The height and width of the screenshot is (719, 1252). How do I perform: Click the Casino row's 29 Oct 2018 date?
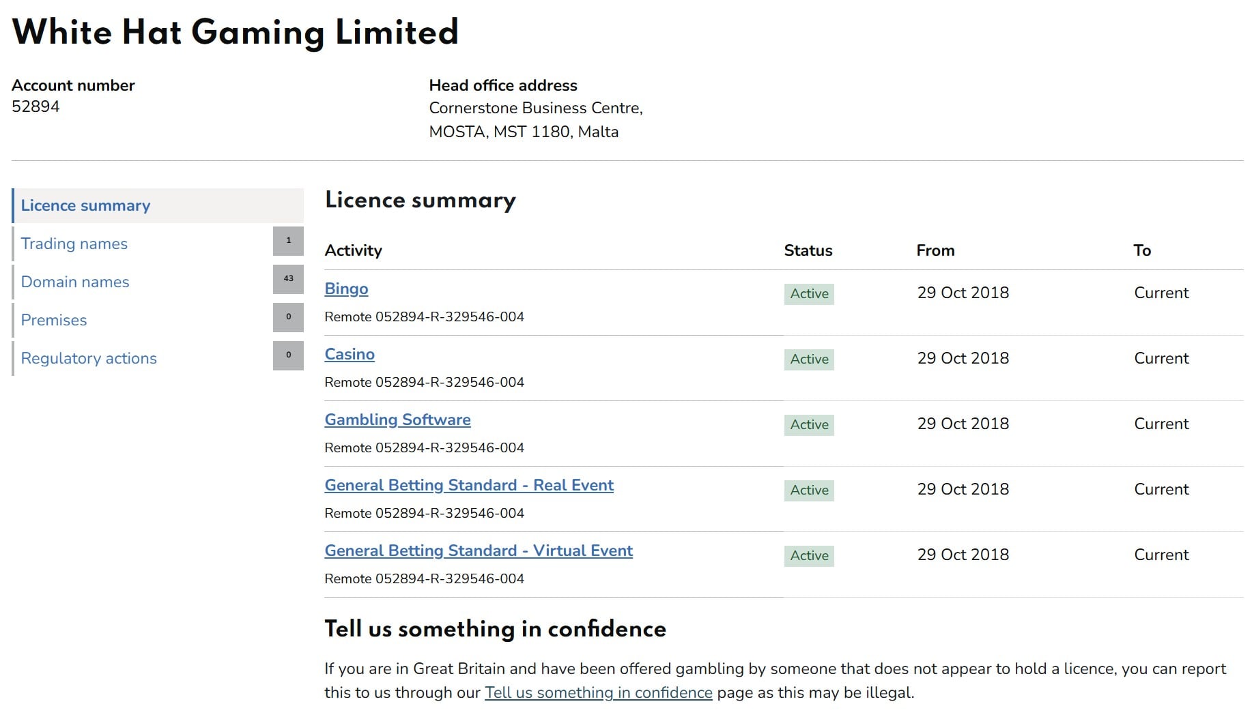click(x=963, y=358)
